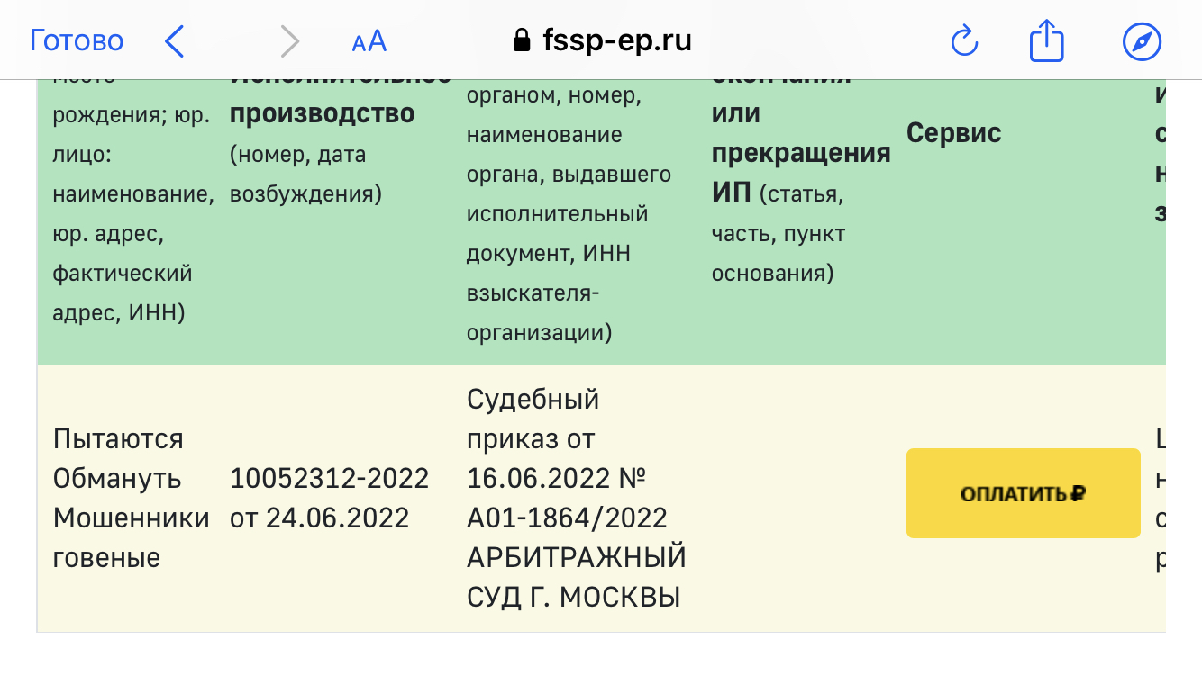
Task: Click the производство column header
Action: [322, 114]
